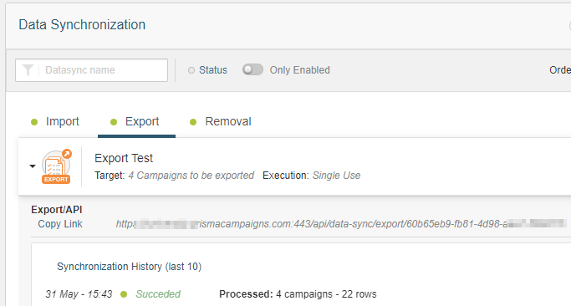The width and height of the screenshot is (571, 306).
Task: Toggle the Only Enabled switch
Action: 252,69
